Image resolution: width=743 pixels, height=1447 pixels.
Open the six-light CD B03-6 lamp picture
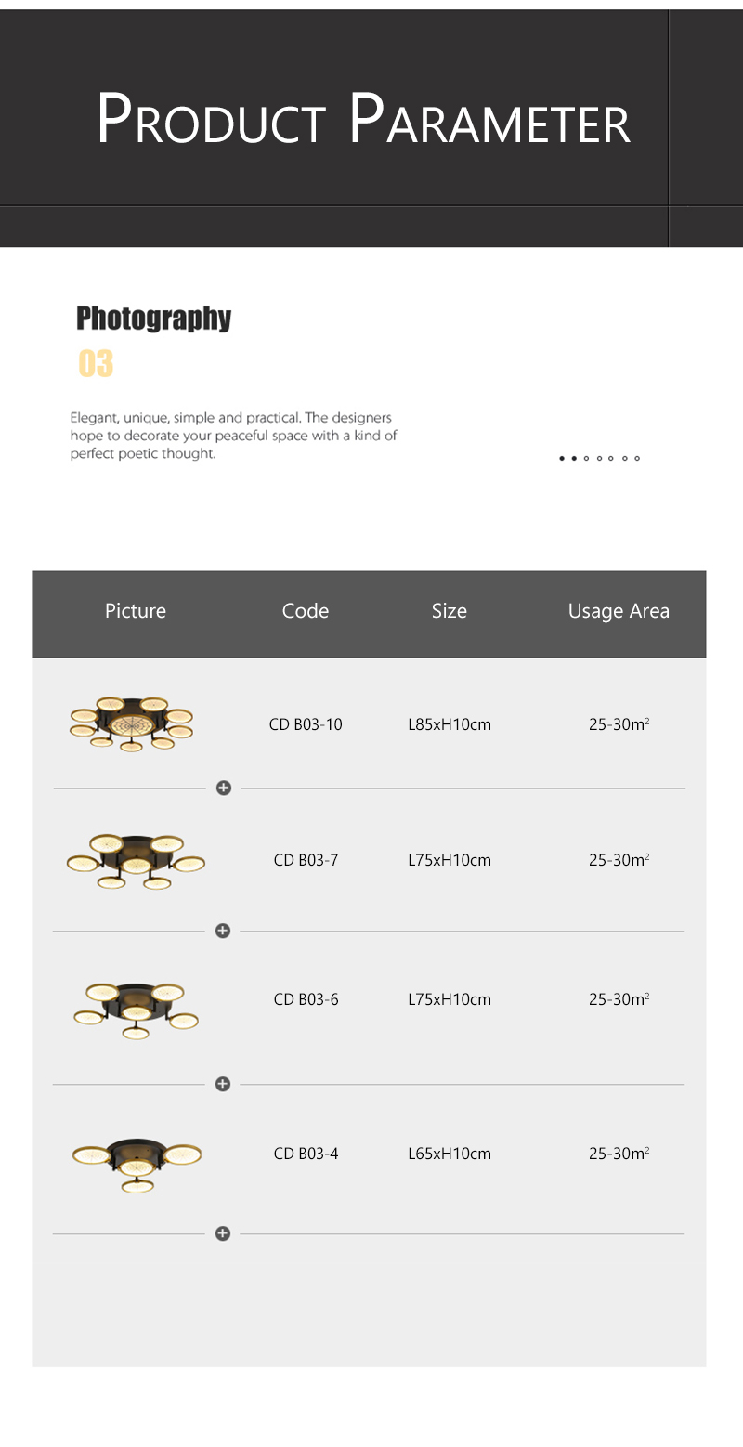point(136,1010)
